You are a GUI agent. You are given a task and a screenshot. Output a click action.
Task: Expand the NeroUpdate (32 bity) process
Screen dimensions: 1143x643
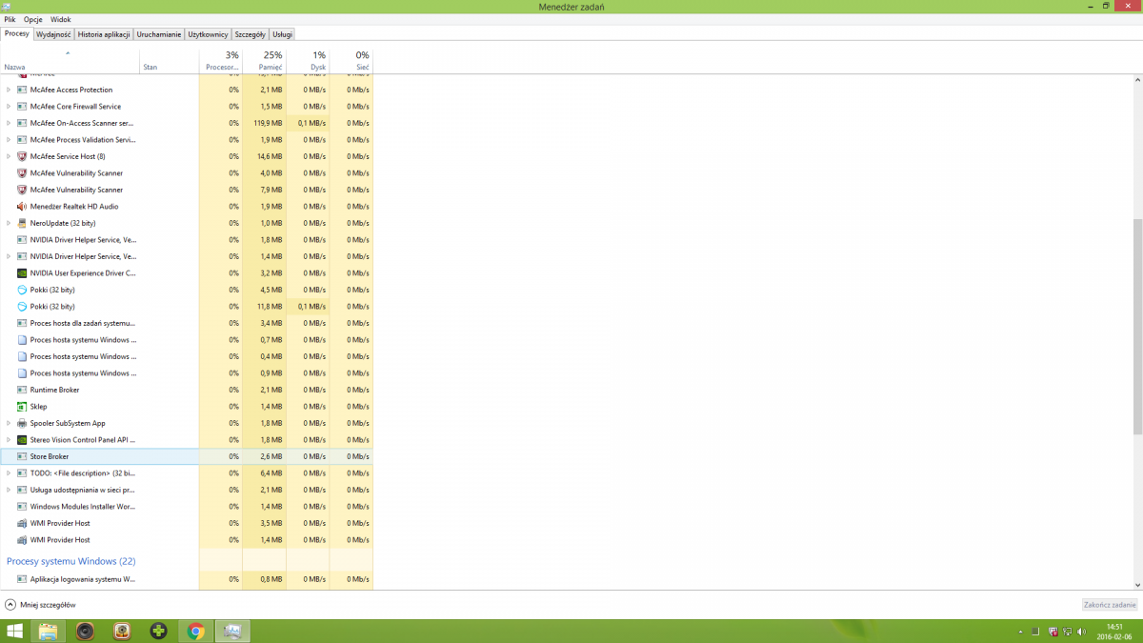(9, 223)
